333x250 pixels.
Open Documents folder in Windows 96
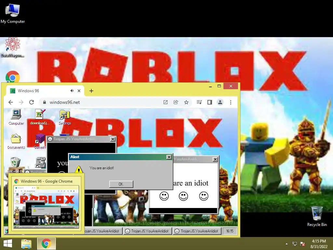click(x=16, y=142)
